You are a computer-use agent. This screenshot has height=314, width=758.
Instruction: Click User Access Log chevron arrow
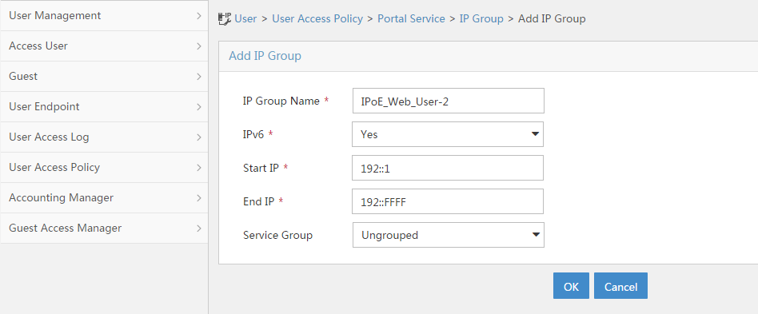tap(199, 137)
